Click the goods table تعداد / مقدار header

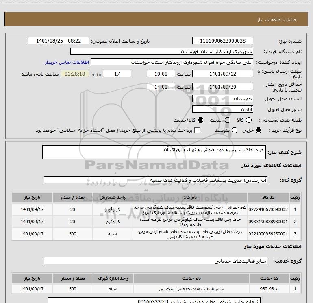pyautogui.click(x=73, y=198)
